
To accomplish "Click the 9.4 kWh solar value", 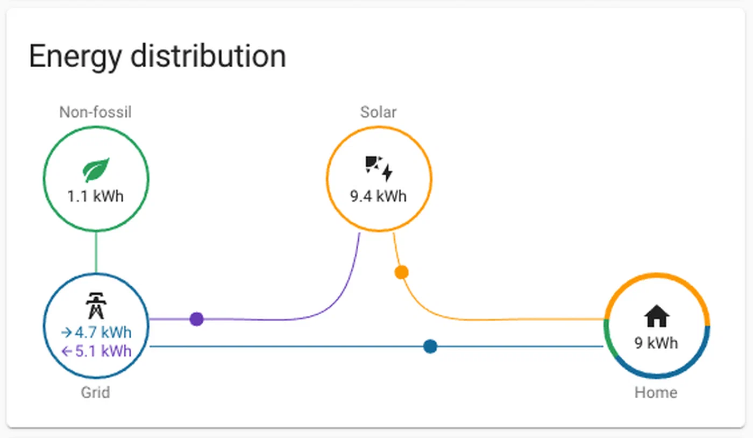I will pyautogui.click(x=379, y=196).
